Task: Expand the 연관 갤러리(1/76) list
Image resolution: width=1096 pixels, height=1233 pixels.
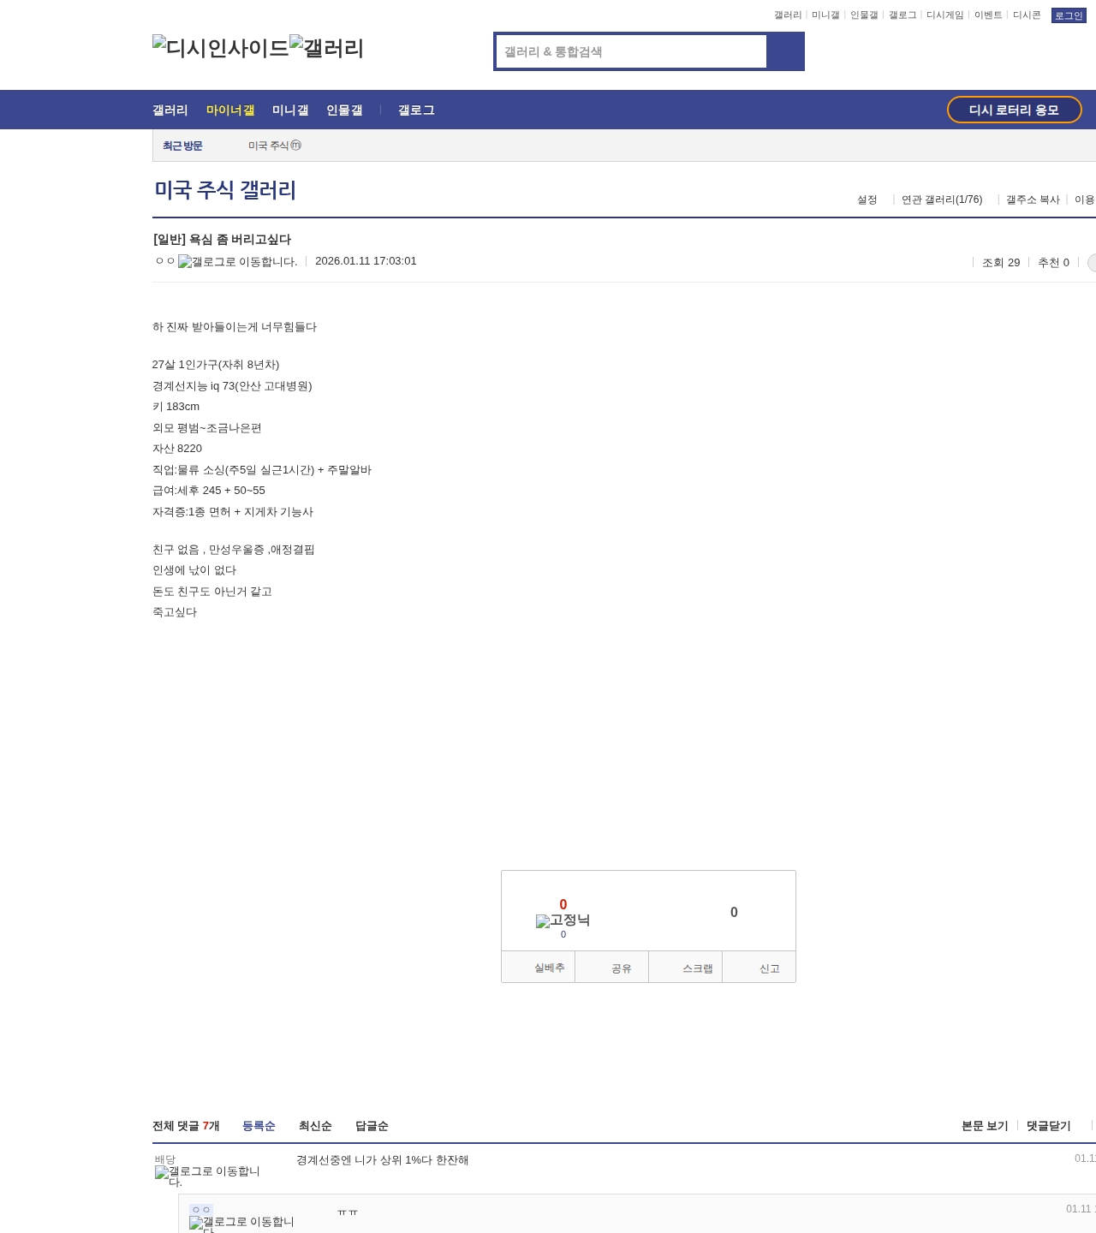Action: click(x=942, y=200)
